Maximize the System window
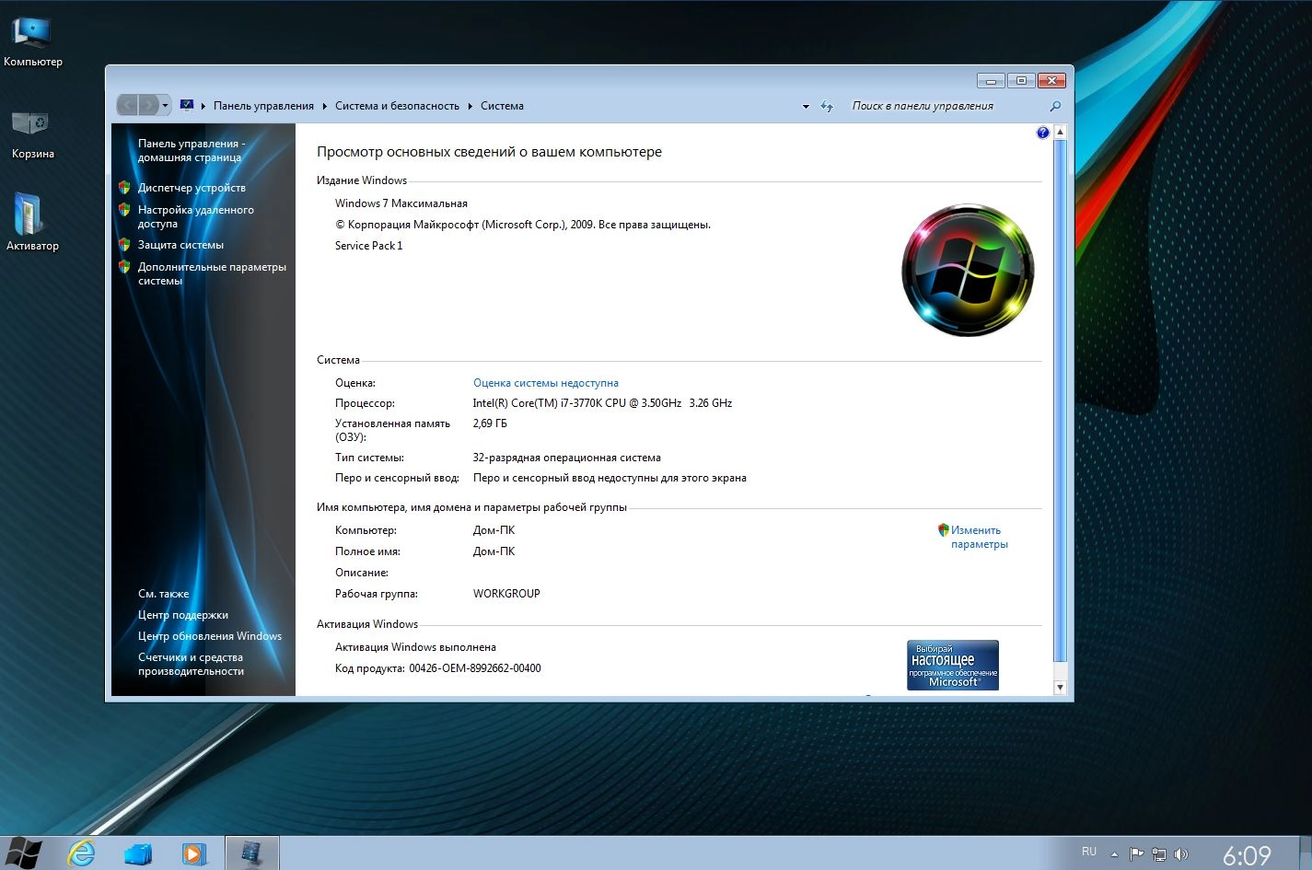Viewport: 1312px width, 870px height. 1021,81
